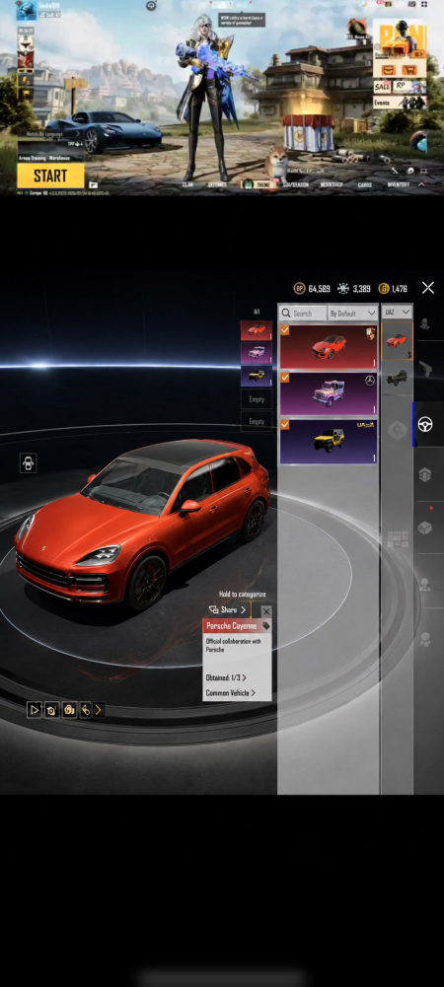The width and height of the screenshot is (444, 987).
Task: Uncheck the yellow UAZ vehicle checkbox
Action: pos(285,426)
